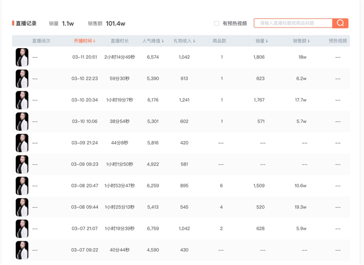364x265 pixels.
Task: Open thumbnail of 03-09 21:24 livestream
Action: click(22, 143)
